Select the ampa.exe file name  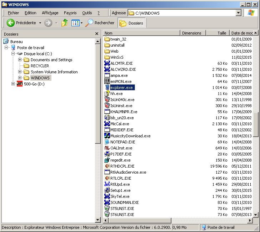119,75
